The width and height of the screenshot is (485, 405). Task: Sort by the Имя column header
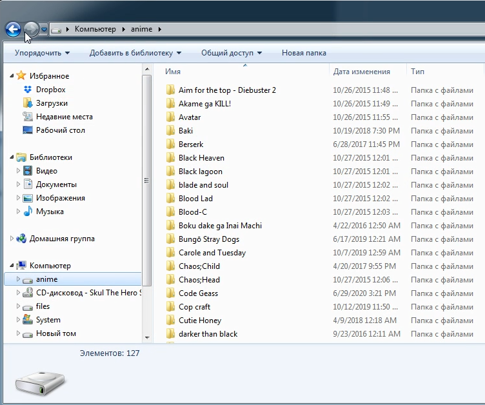click(173, 72)
